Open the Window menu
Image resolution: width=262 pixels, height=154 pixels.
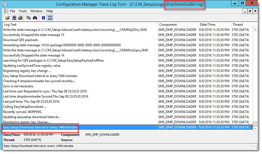(x=36, y=11)
